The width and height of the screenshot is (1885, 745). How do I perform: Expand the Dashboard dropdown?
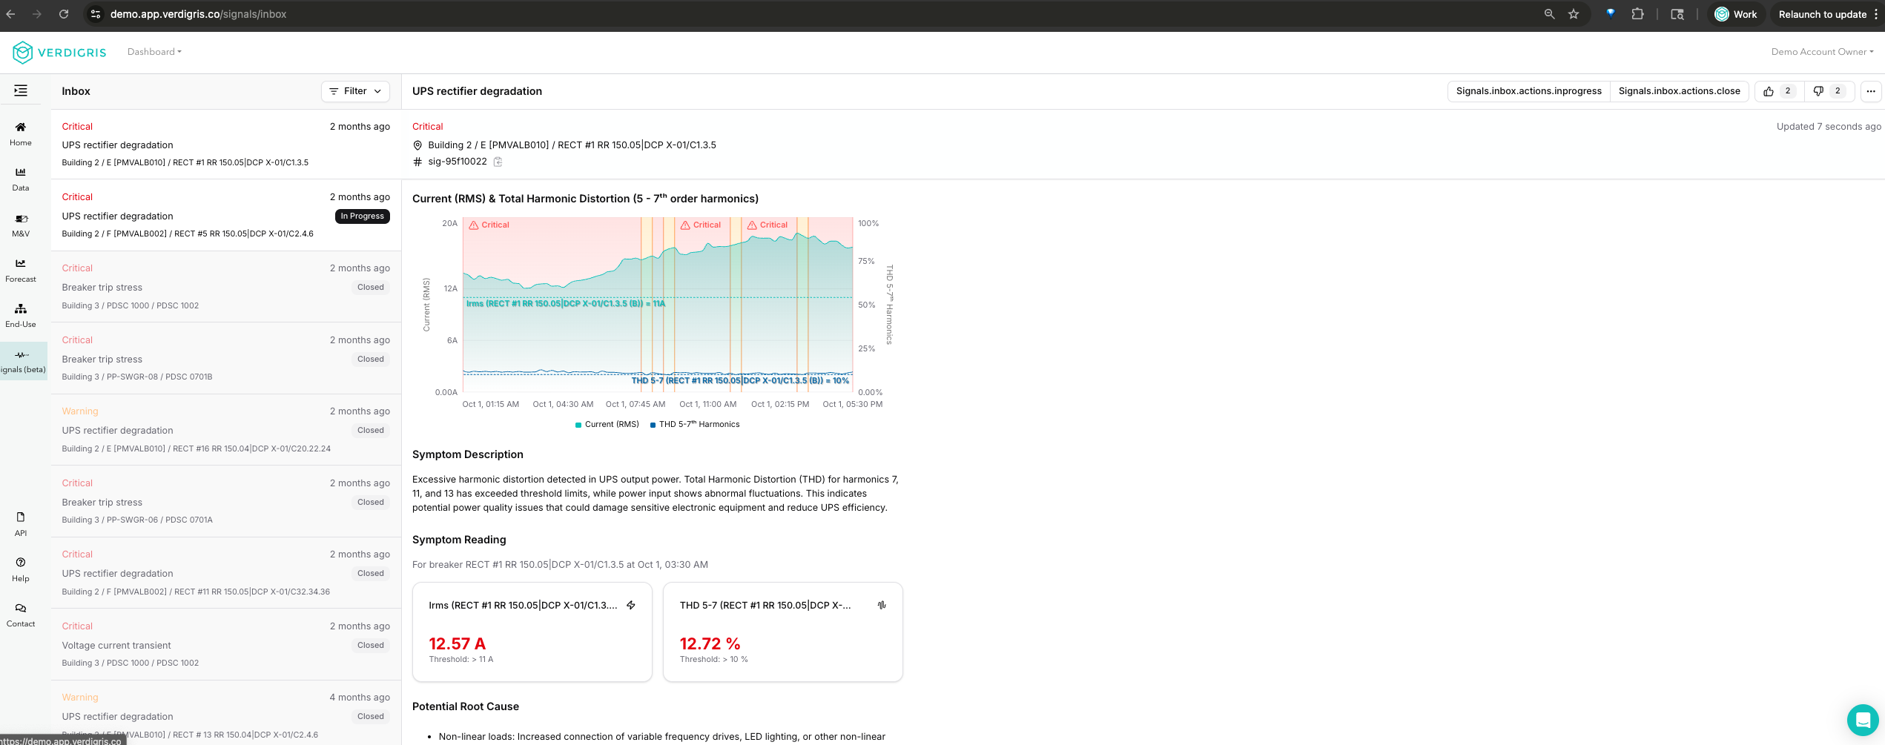[x=154, y=52]
